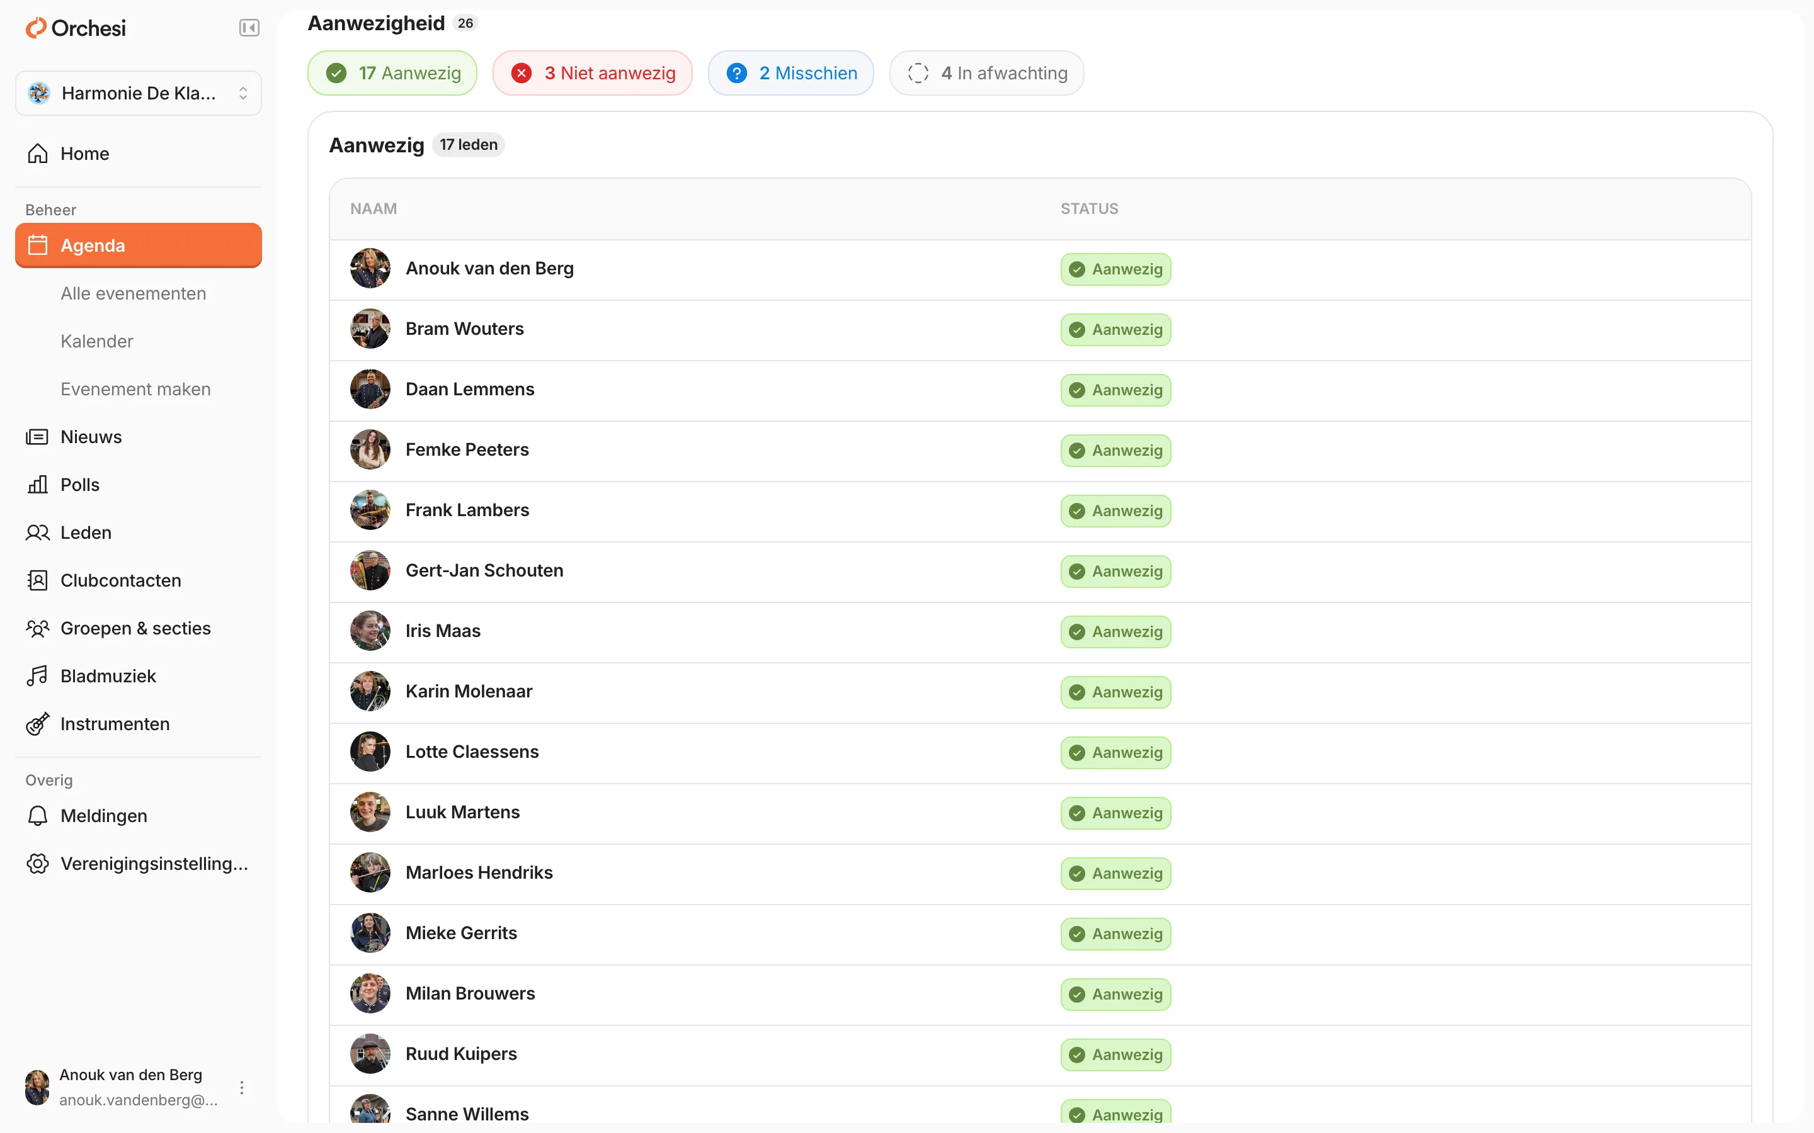1814x1133 pixels.
Task: Click the Bladmuziek music note icon
Action: coord(38,676)
